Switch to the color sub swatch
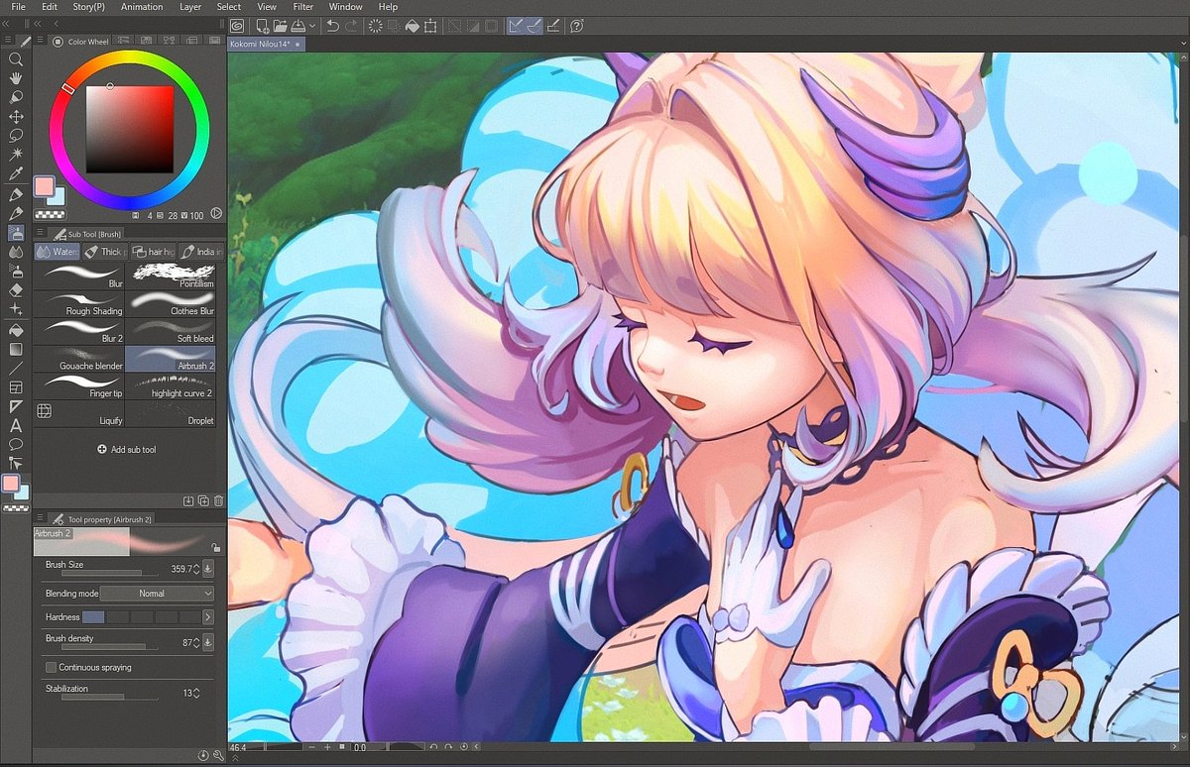 click(57, 195)
